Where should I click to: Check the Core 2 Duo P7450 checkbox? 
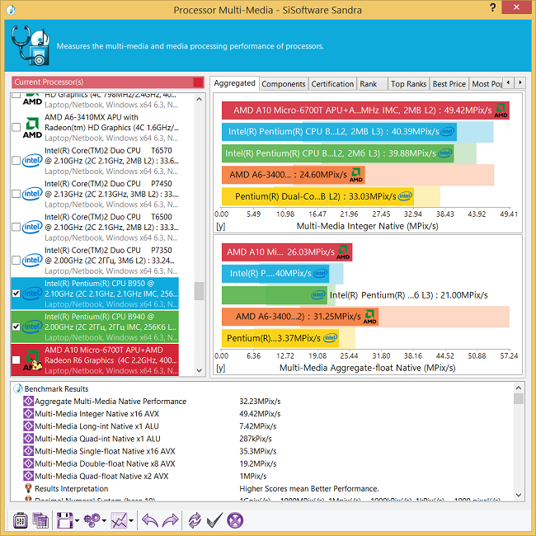pyautogui.click(x=16, y=194)
